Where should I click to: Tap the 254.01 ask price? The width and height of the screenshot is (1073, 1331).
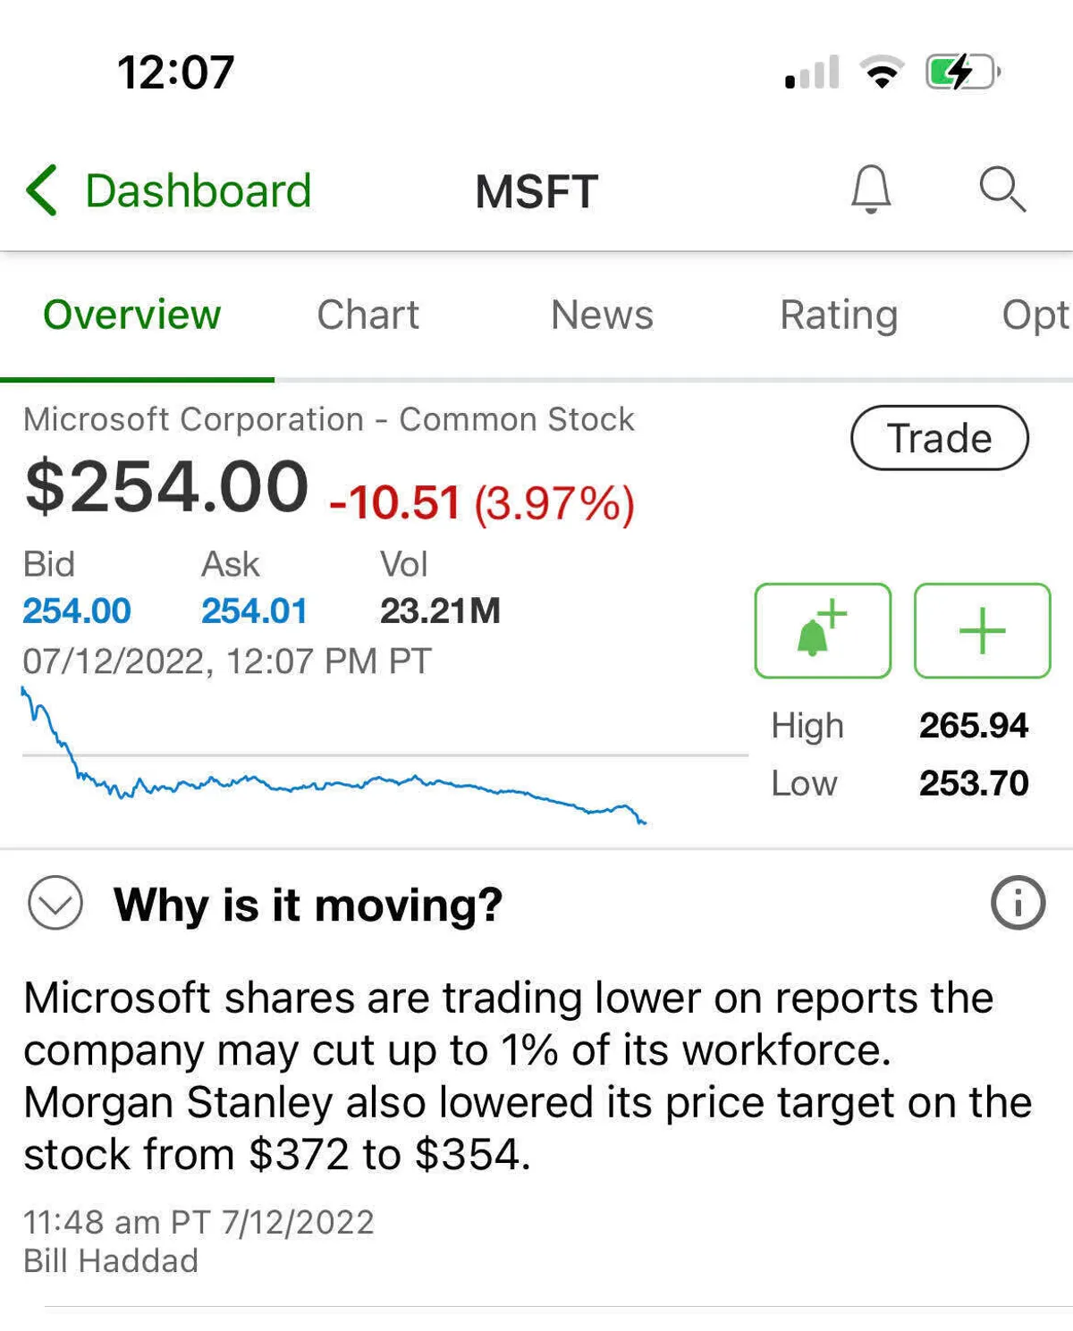254,611
